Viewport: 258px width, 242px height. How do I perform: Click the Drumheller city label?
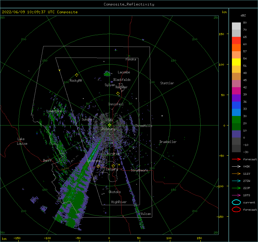[168, 142]
